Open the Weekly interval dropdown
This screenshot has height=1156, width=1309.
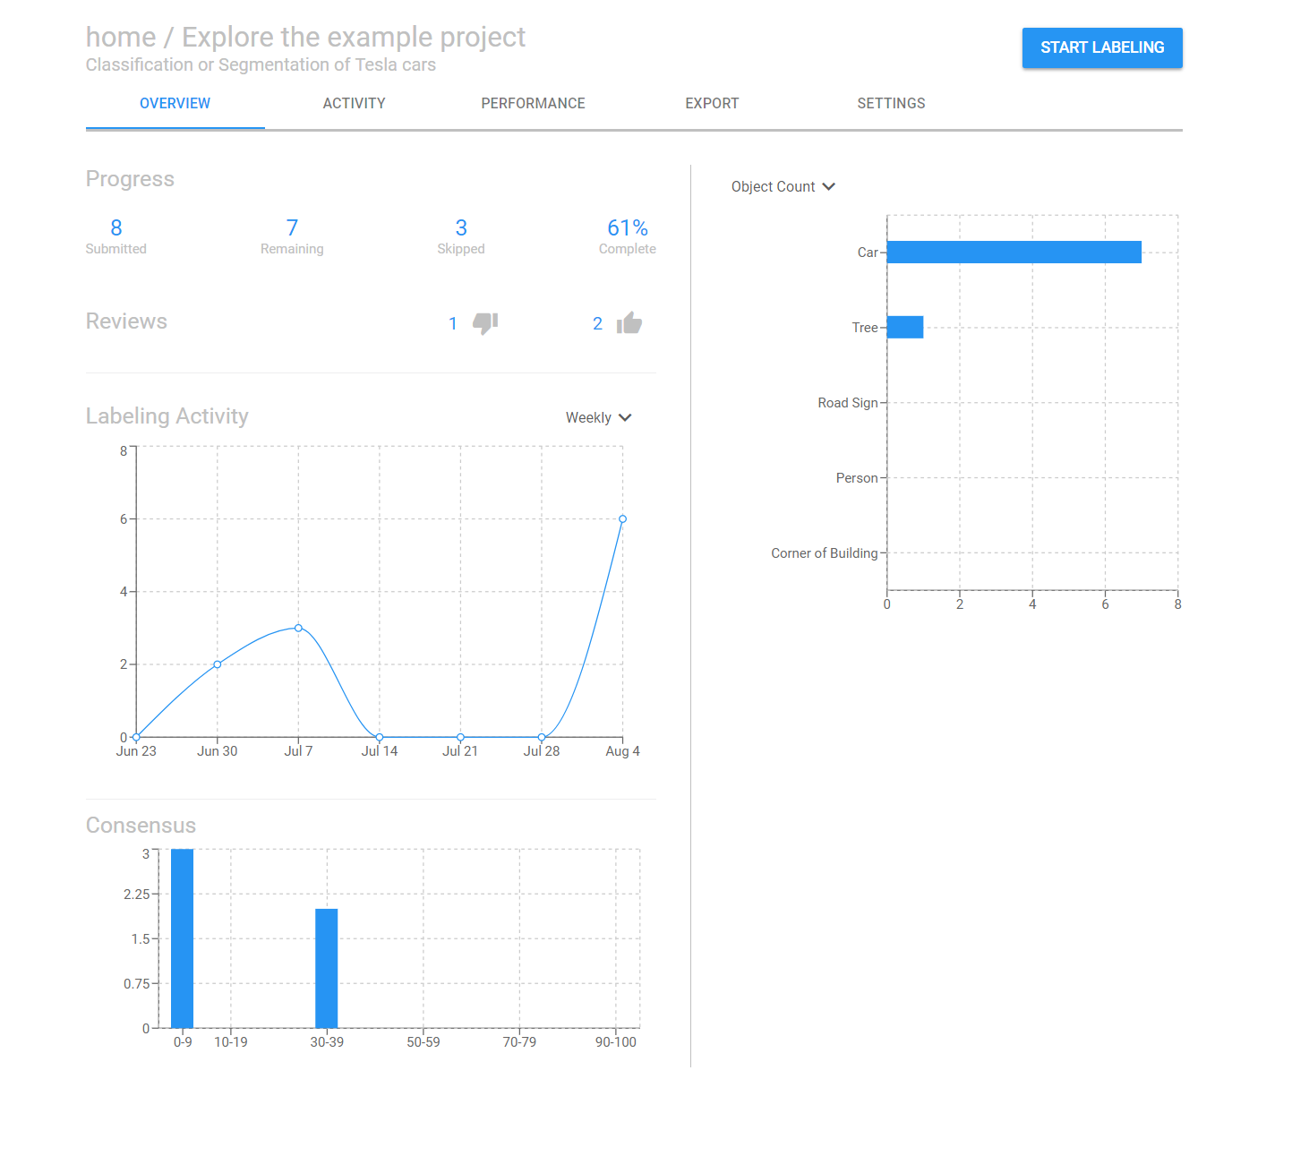click(x=599, y=417)
